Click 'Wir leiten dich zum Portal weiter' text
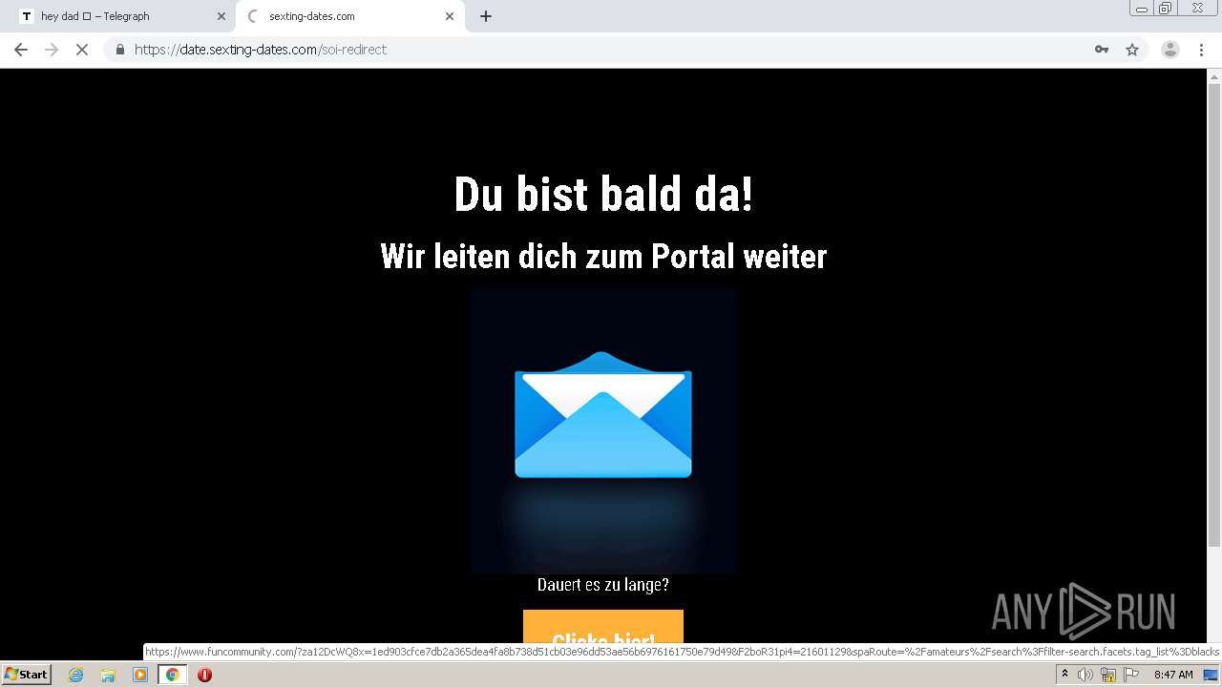The height and width of the screenshot is (687, 1222). (603, 256)
